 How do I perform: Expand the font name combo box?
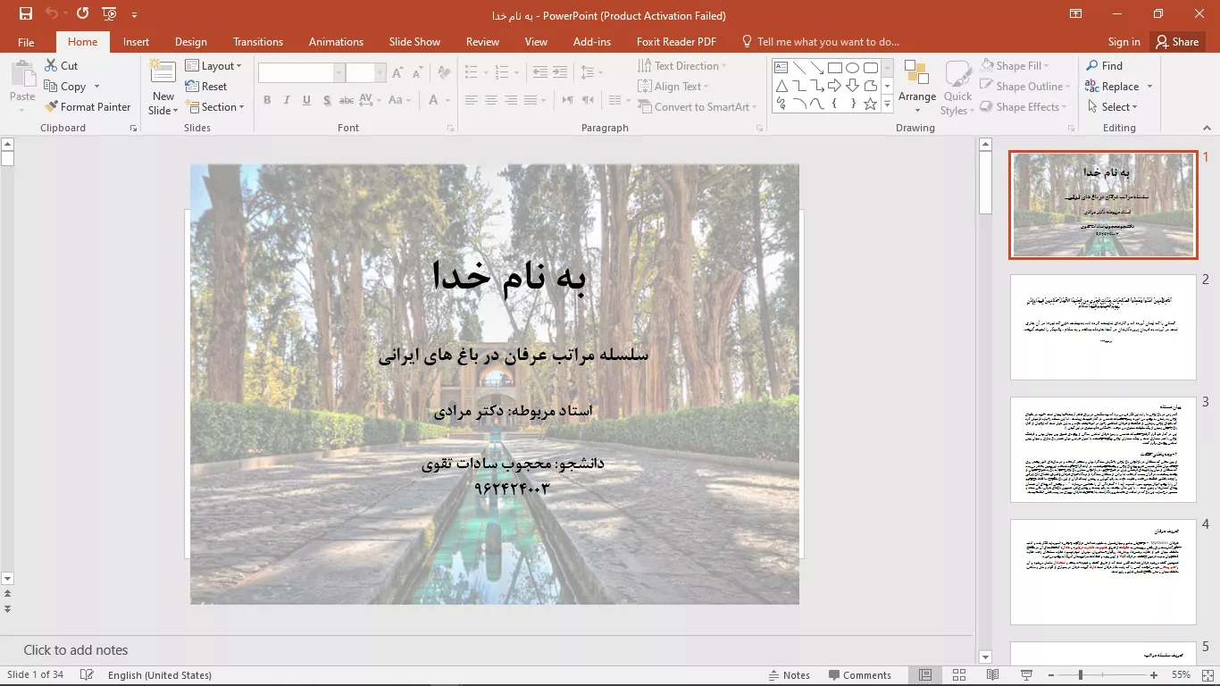pyautogui.click(x=339, y=73)
